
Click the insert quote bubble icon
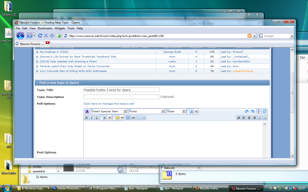139,118
